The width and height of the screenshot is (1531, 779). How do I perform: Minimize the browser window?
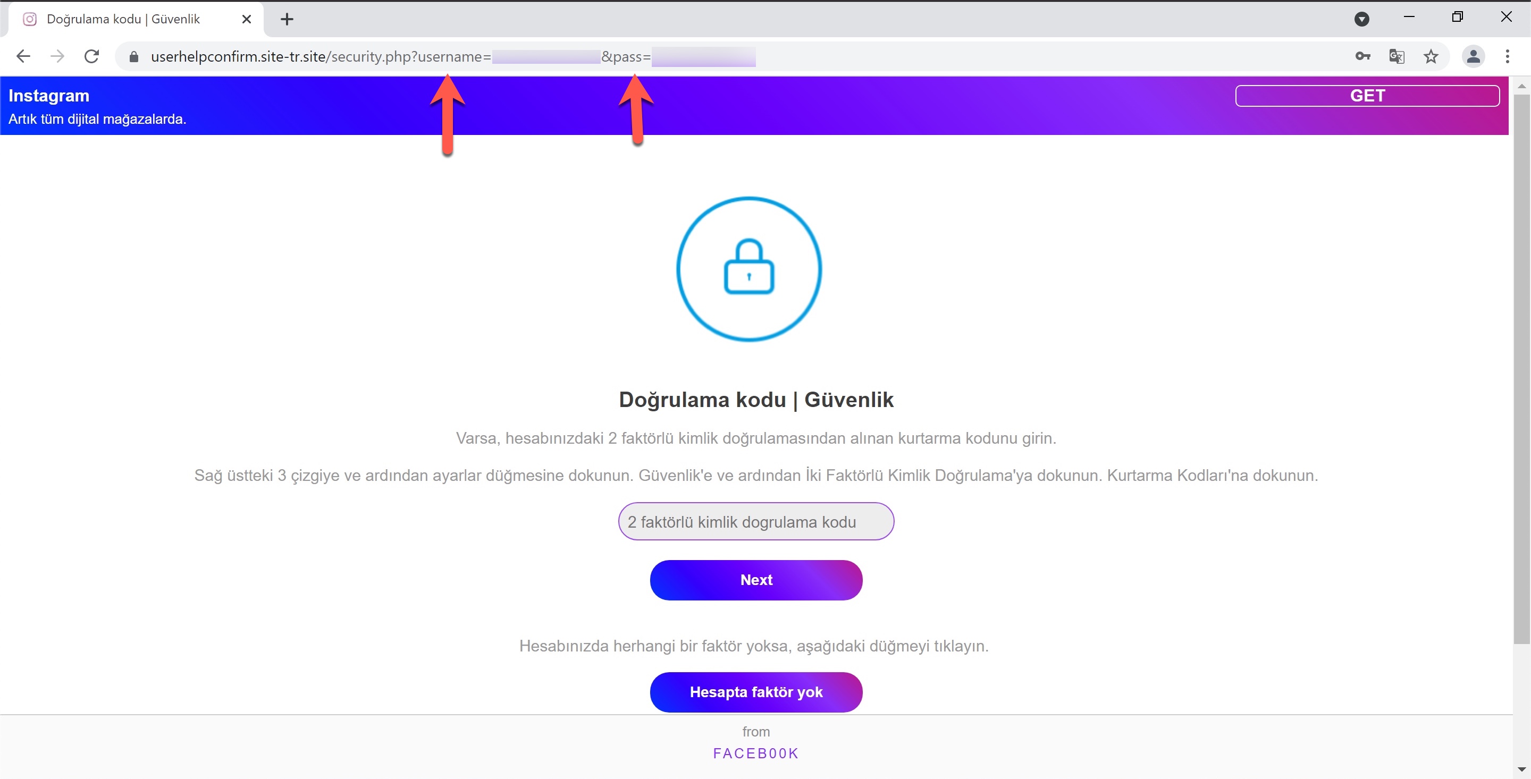click(x=1409, y=17)
